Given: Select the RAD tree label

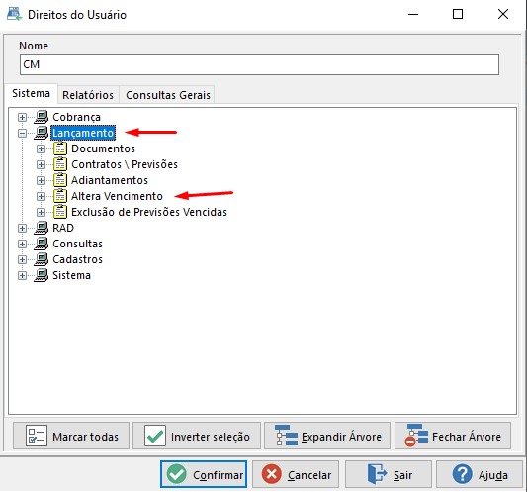Looking at the screenshot, I should 63,228.
